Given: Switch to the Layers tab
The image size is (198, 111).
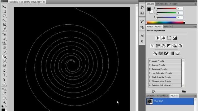Looking at the screenshot, I should click(151, 96).
